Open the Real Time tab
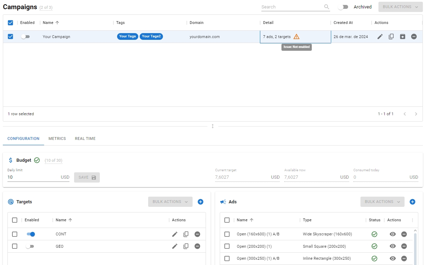This screenshot has width=425, height=265. (85, 139)
